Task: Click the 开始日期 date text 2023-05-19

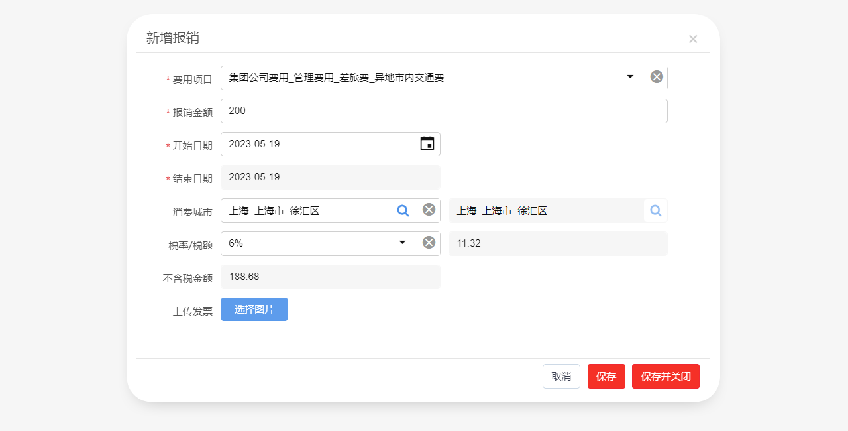Action: click(254, 144)
